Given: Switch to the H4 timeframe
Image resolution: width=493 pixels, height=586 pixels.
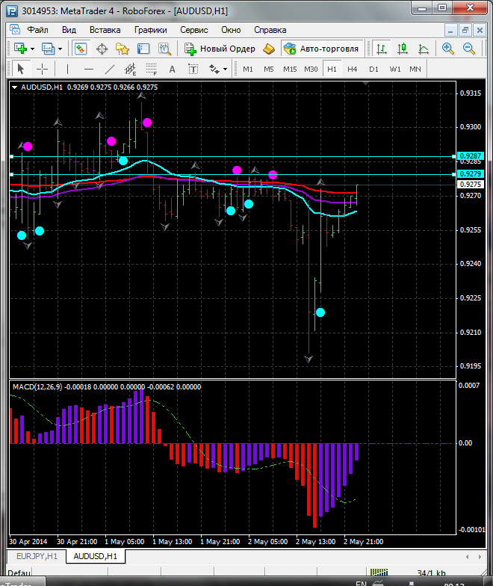Looking at the screenshot, I should pos(352,69).
